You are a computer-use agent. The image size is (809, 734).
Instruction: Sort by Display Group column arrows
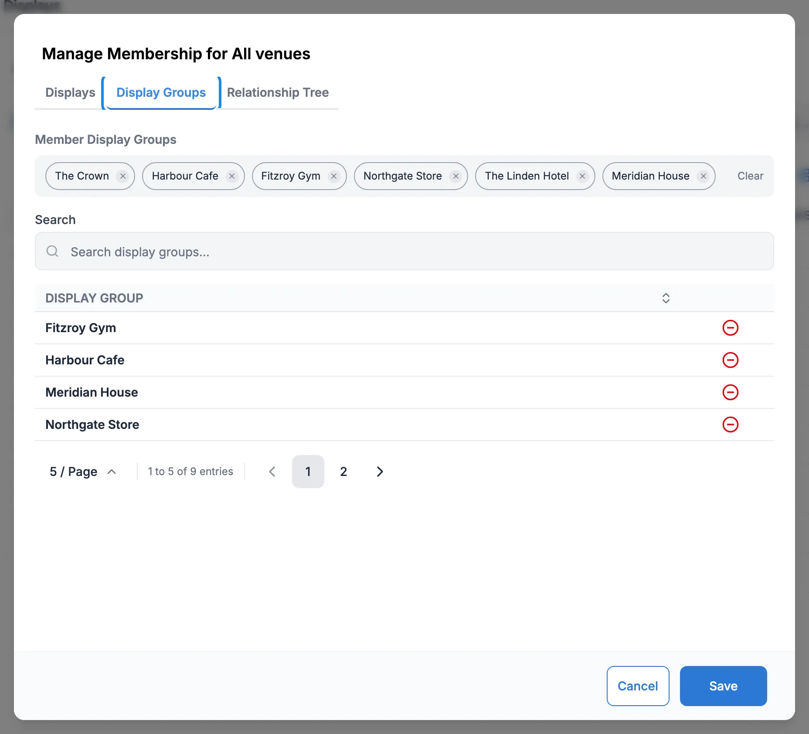[666, 298]
